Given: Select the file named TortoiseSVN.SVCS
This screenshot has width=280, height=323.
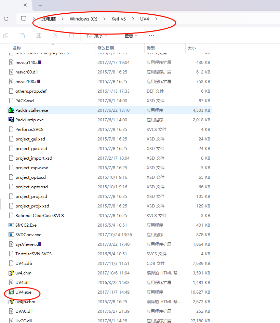Looking at the screenshot, I should pyautogui.click(x=34, y=254).
